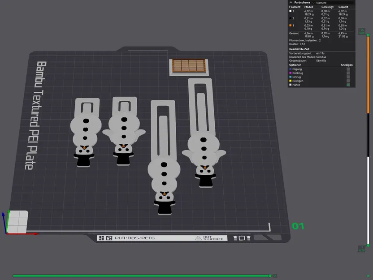Viewport: 373px width, 280px height.
Task: Click the yellow Reinigen legend color square
Action: point(290,81)
